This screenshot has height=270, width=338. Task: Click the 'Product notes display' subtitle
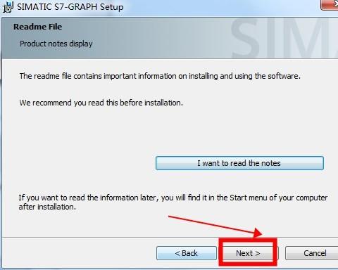pyautogui.click(x=56, y=44)
